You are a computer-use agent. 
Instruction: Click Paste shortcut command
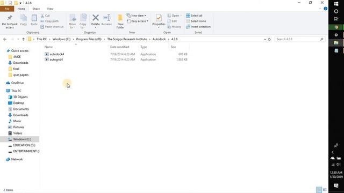click(52, 27)
